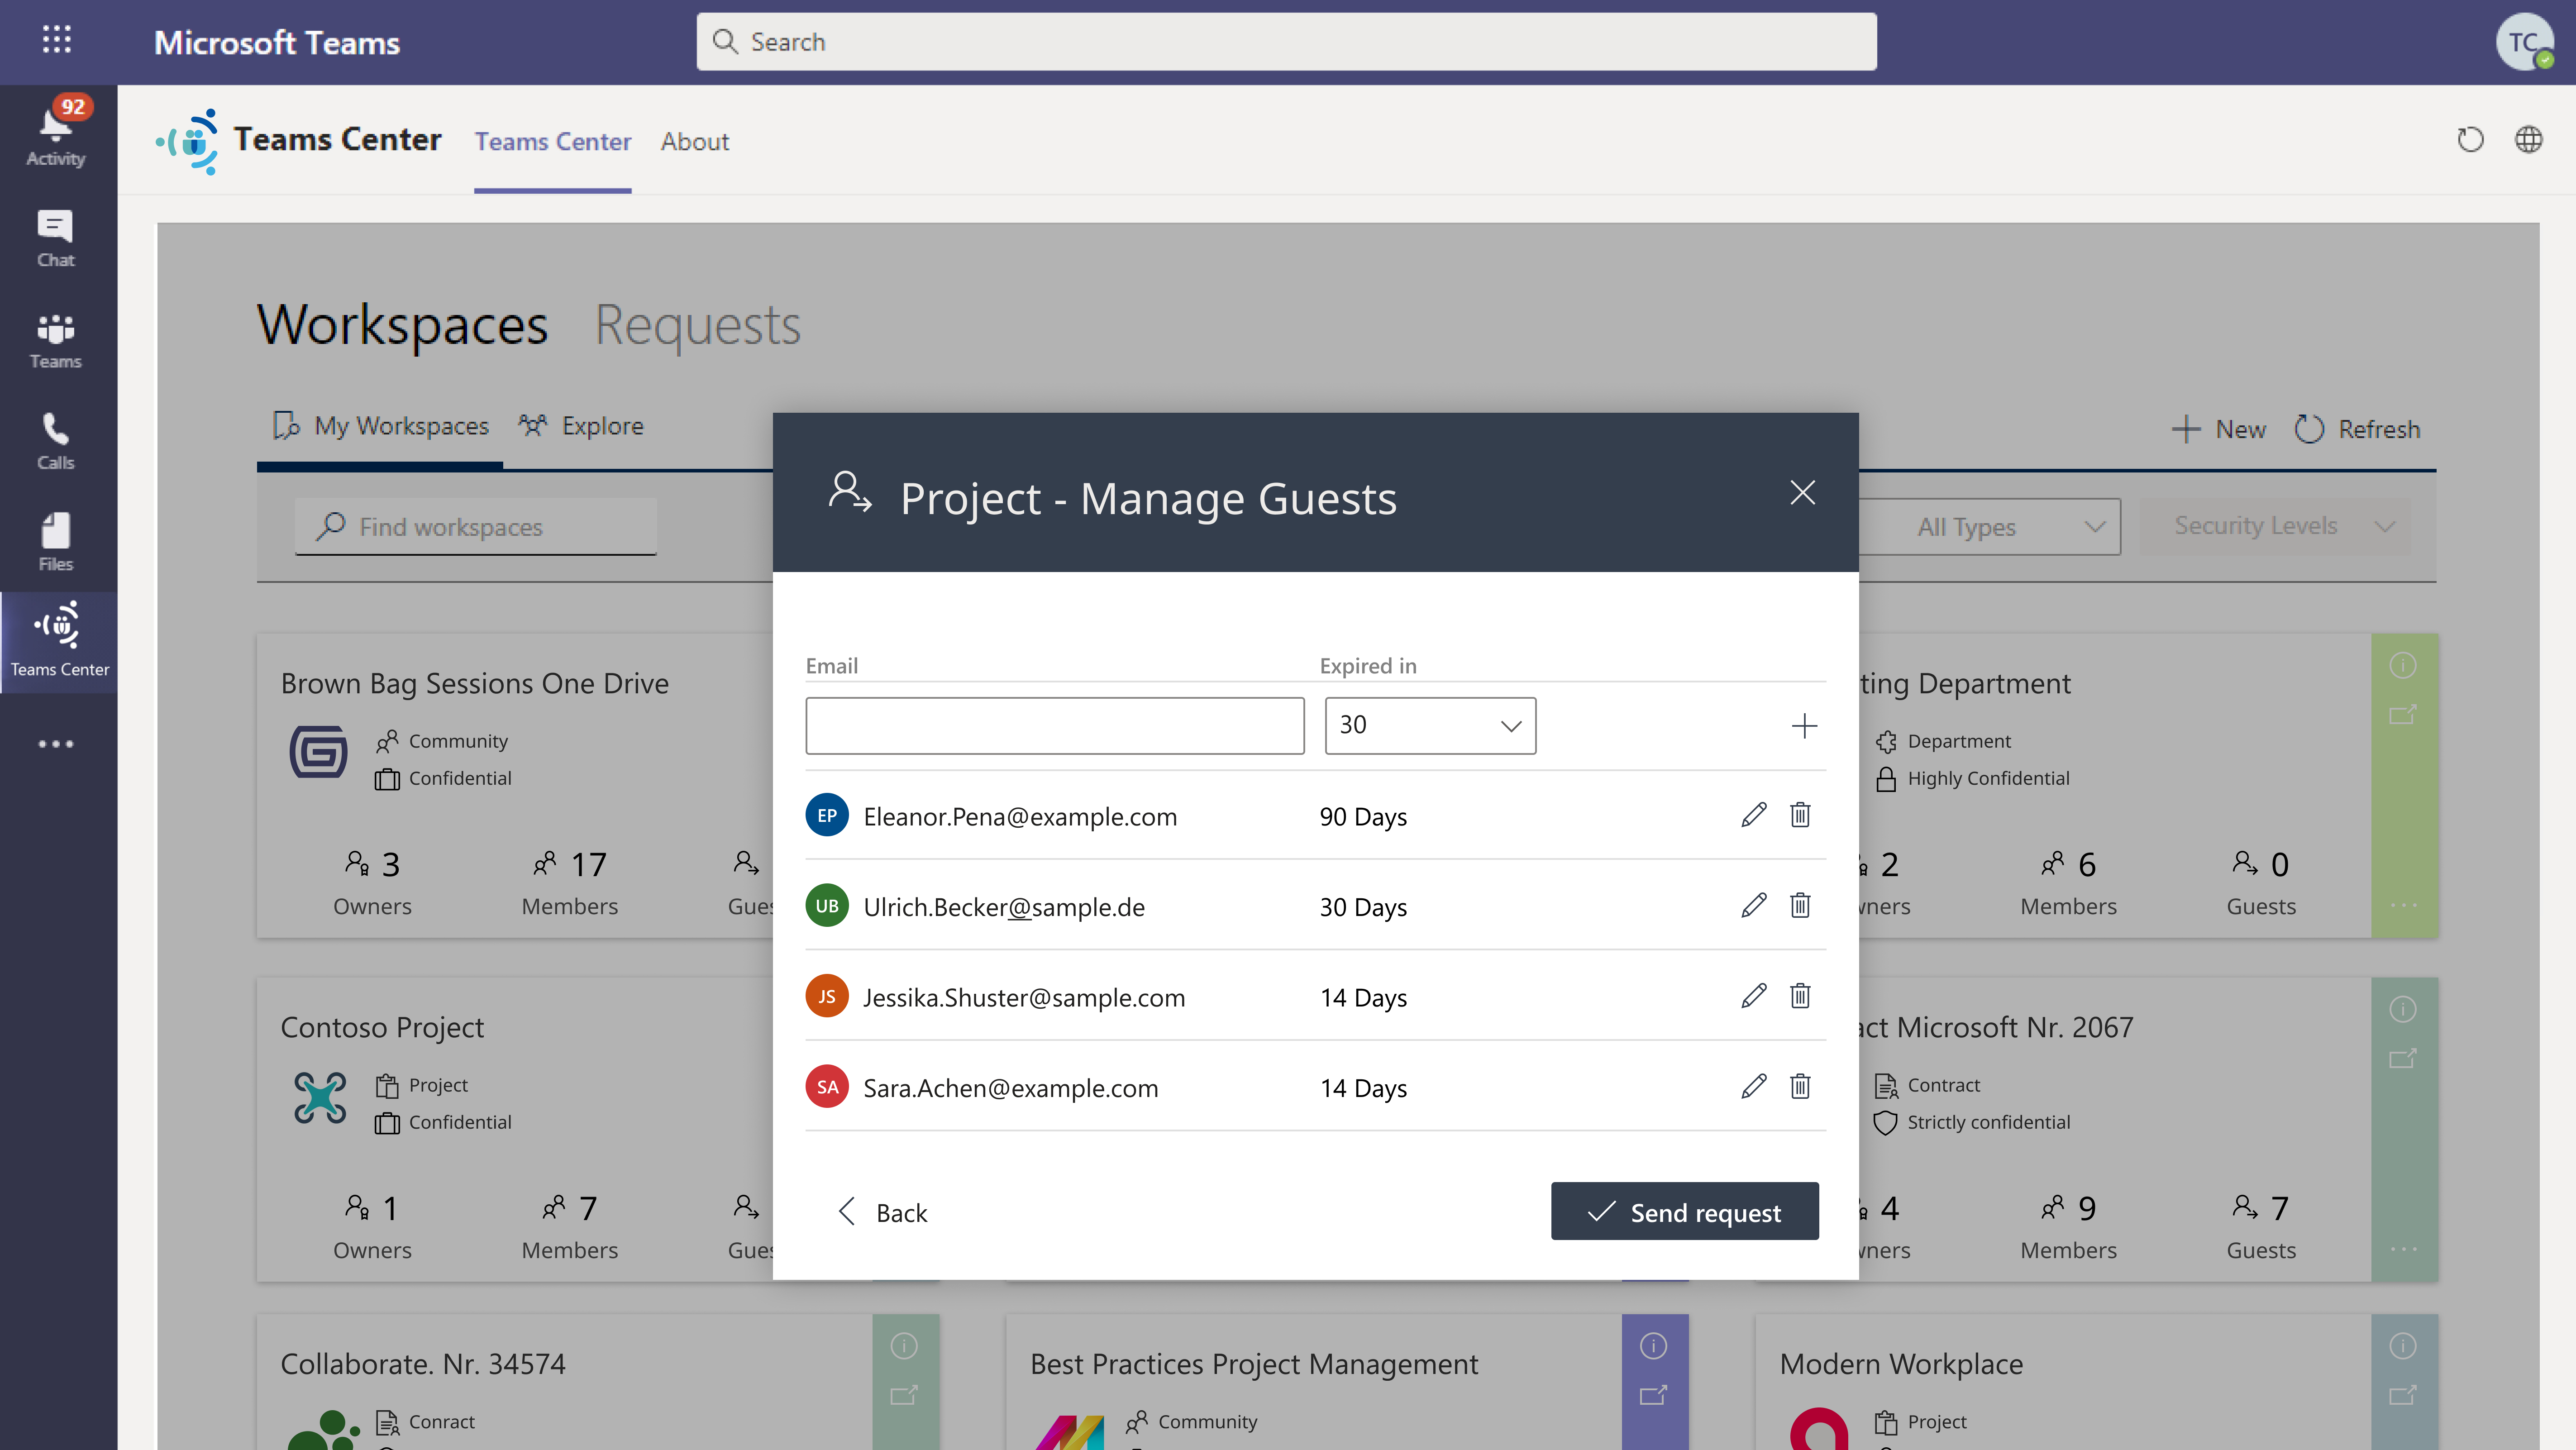The height and width of the screenshot is (1450, 2576).
Task: Switch to the Teams Center tab
Action: (x=552, y=142)
